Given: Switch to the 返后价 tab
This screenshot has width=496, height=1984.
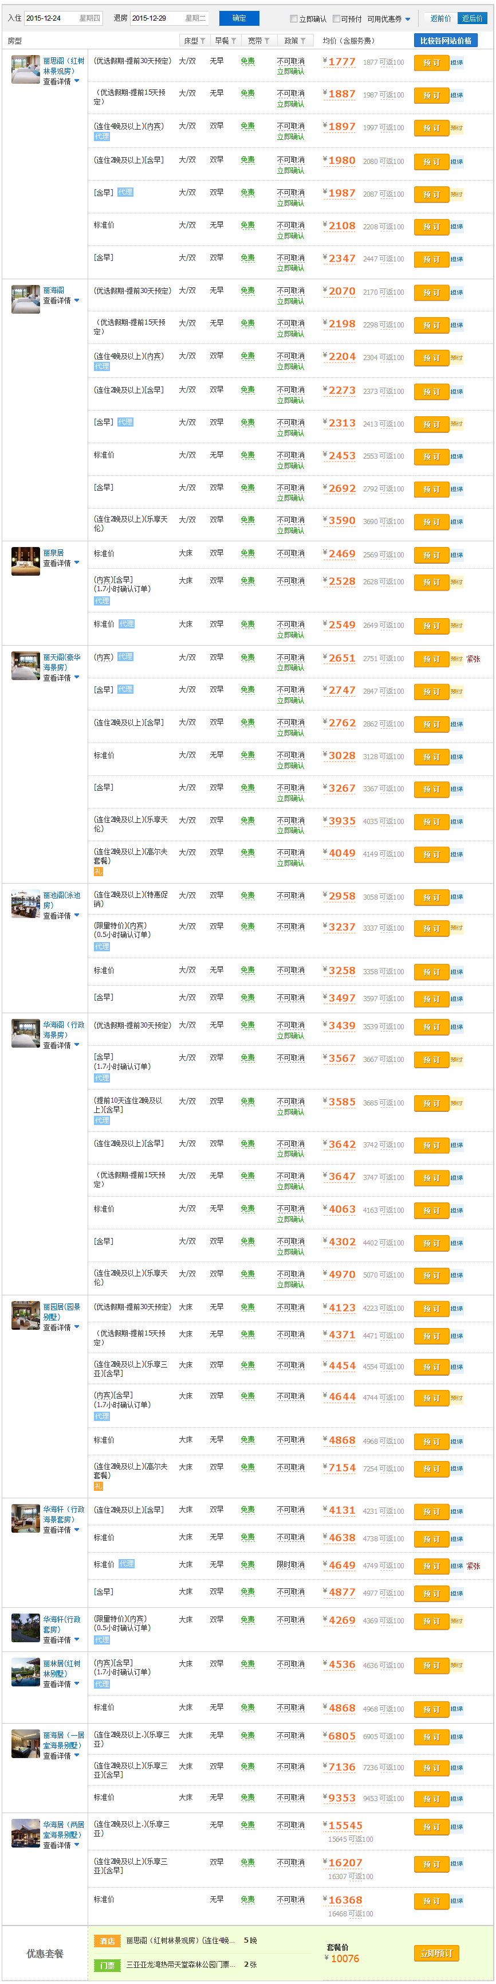Looking at the screenshot, I should [472, 18].
